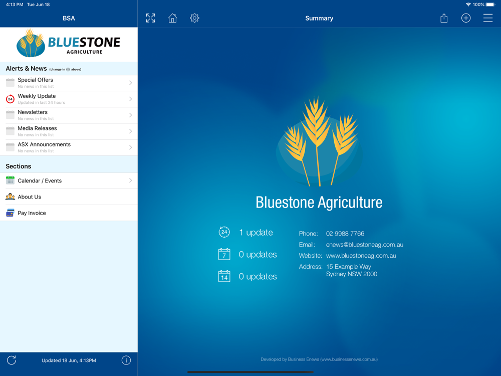Viewport: 501px width, 376px height.
Task: Tap the "Updated in last 24 hours" subtitle
Action: click(41, 103)
